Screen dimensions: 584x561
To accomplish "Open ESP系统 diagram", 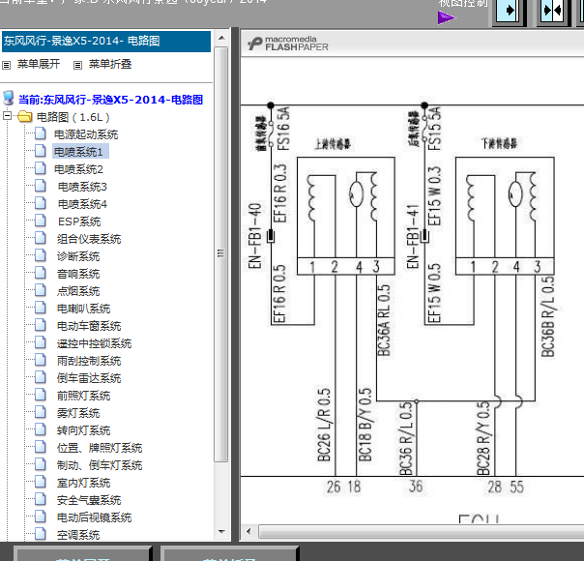I will pos(79,221).
